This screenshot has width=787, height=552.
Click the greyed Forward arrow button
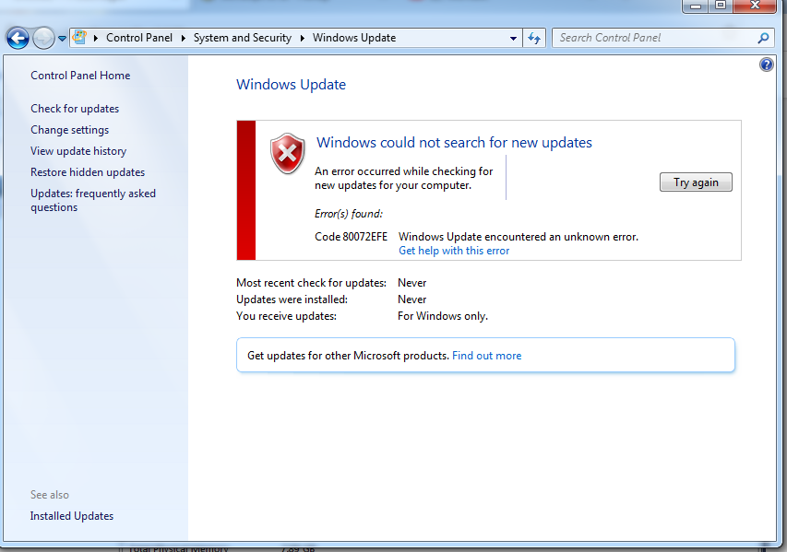click(x=43, y=38)
